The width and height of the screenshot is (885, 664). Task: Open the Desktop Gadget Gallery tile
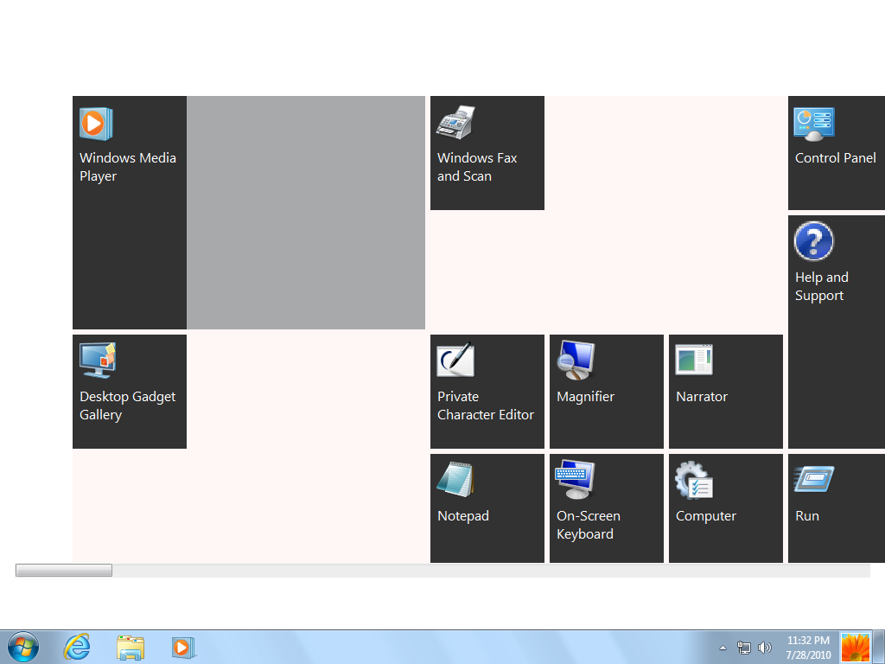coord(130,392)
